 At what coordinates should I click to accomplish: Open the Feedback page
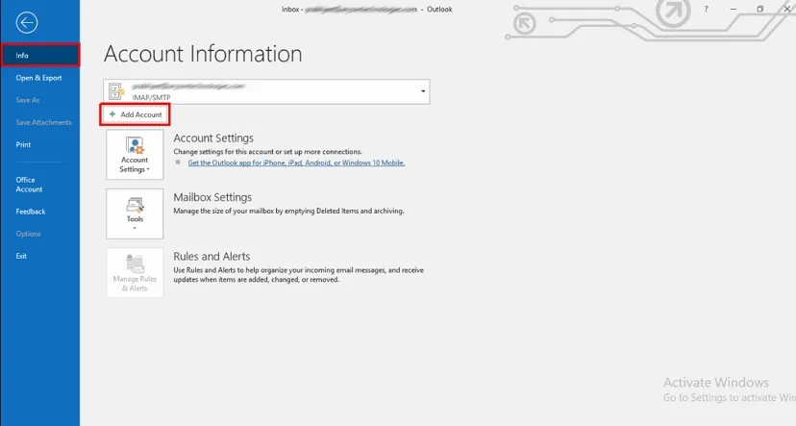[31, 212]
